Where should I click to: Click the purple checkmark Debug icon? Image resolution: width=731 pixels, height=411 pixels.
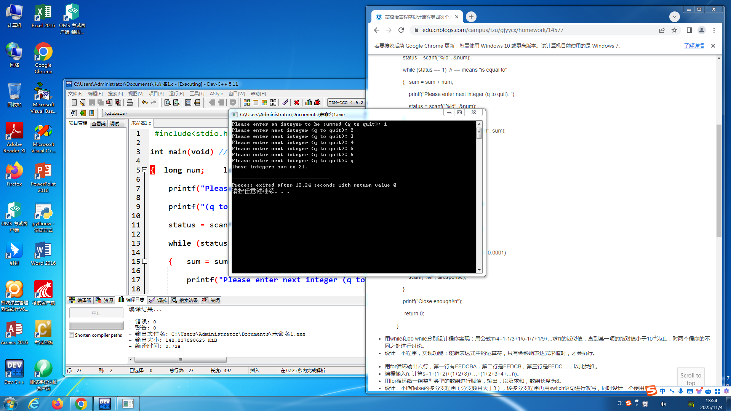click(x=285, y=102)
